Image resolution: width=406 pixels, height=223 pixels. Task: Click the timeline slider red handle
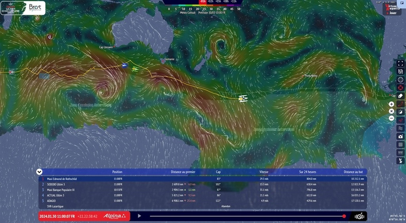tap(344, 216)
